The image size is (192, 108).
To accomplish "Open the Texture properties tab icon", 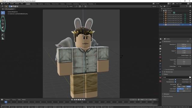I will pyautogui.click(x=160, y=81).
